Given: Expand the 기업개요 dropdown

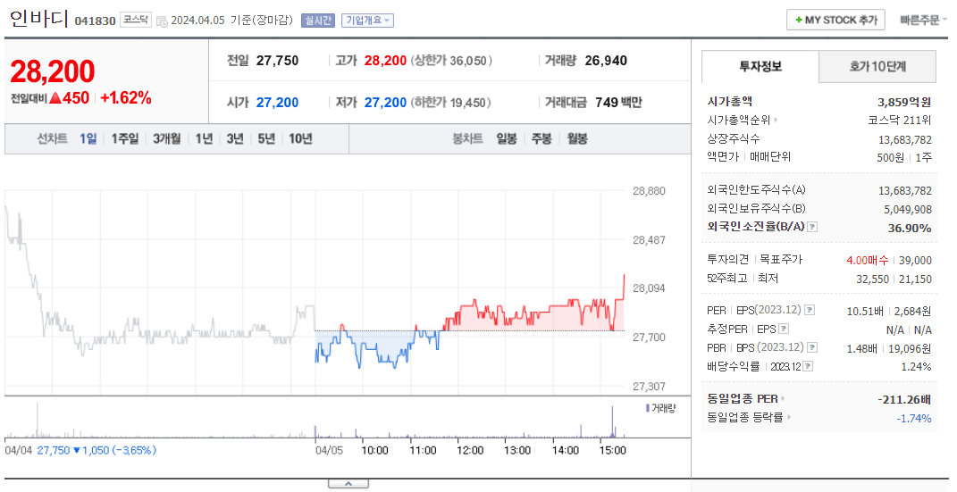Looking at the screenshot, I should (x=367, y=21).
